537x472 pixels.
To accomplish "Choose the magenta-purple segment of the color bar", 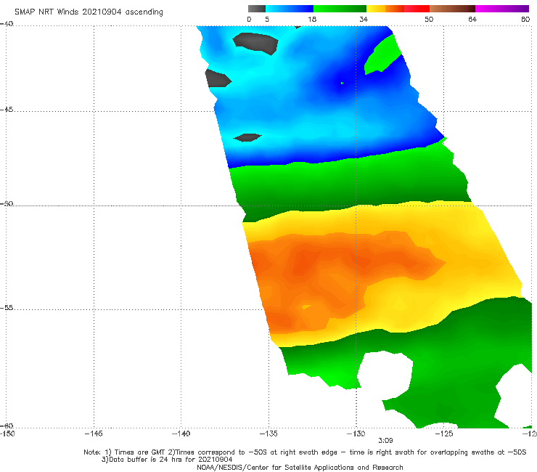I will click(x=502, y=9).
